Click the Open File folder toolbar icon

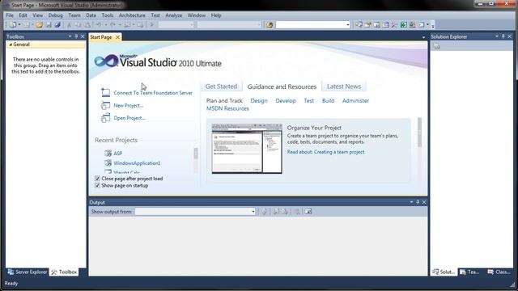(40, 25)
